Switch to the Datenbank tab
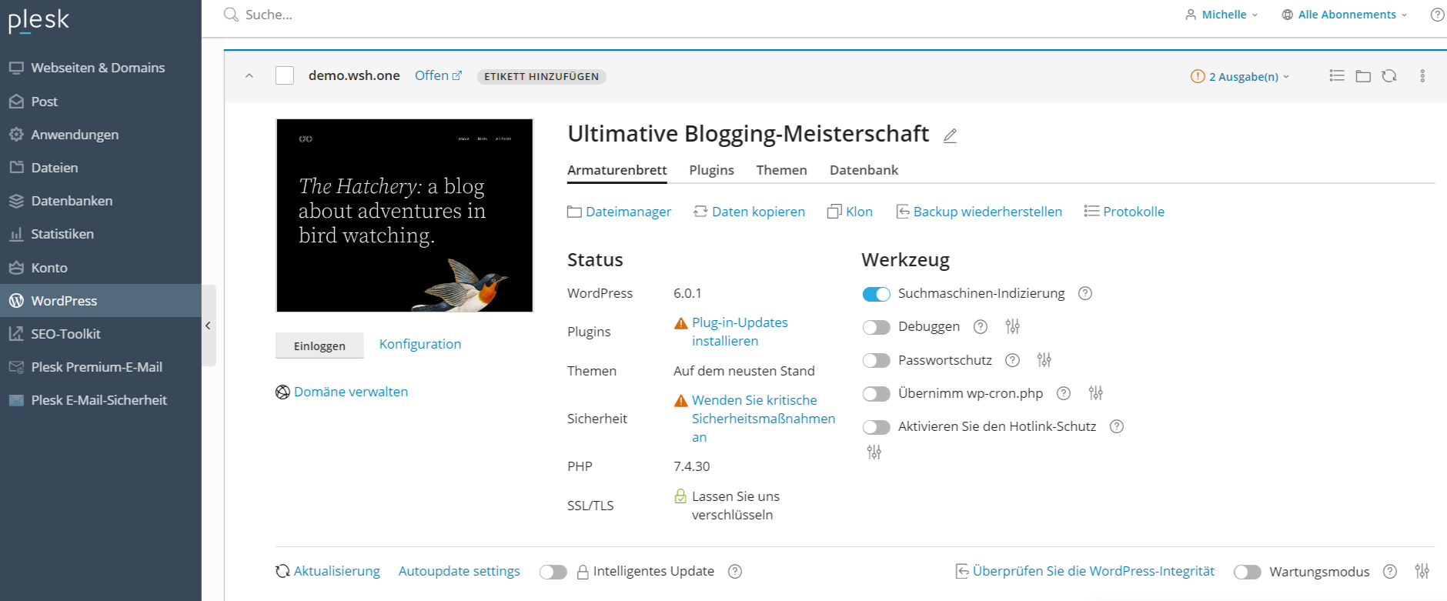The image size is (1447, 601). pyautogui.click(x=864, y=170)
